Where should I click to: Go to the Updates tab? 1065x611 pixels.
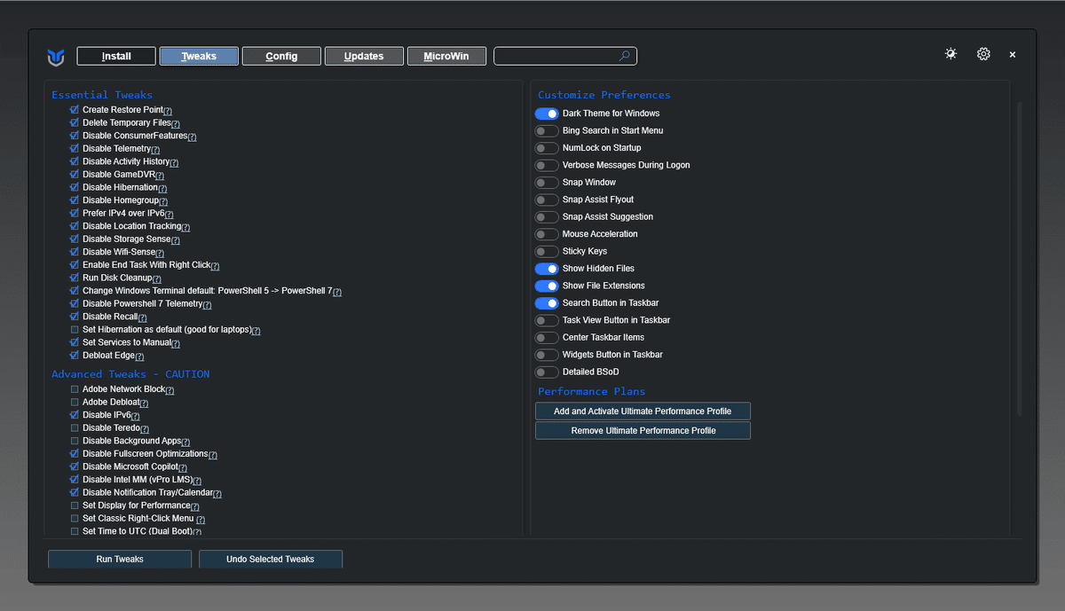point(364,56)
